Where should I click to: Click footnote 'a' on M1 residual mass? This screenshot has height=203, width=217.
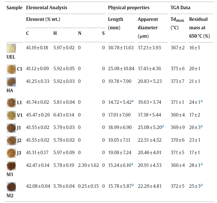pyautogui.click(x=202, y=165)
